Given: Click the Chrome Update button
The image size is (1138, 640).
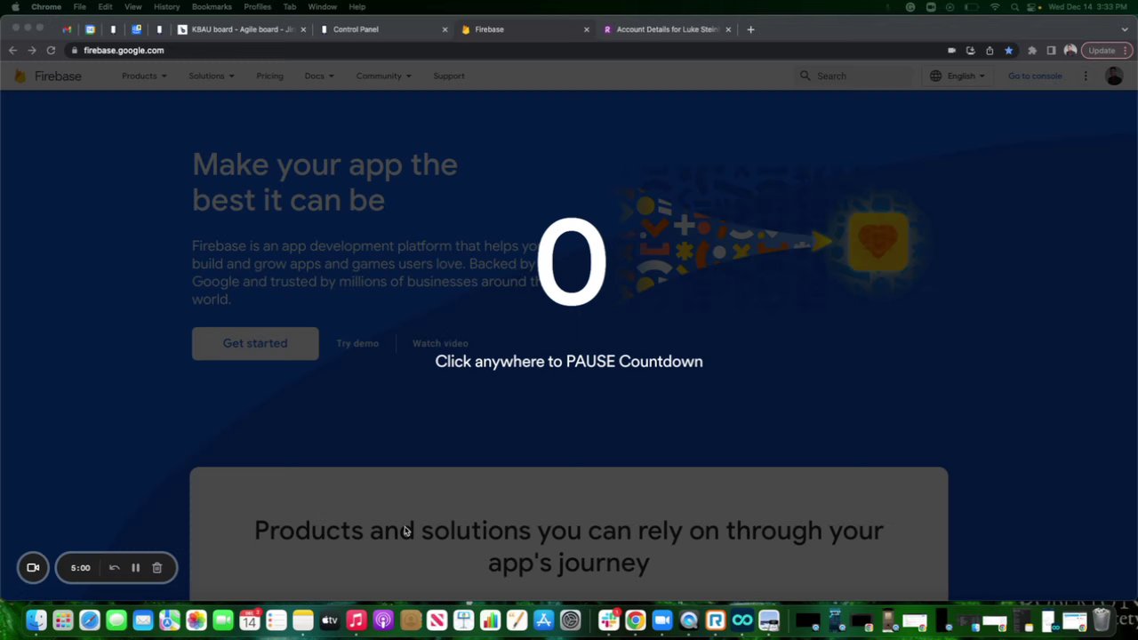Looking at the screenshot, I should point(1106,51).
